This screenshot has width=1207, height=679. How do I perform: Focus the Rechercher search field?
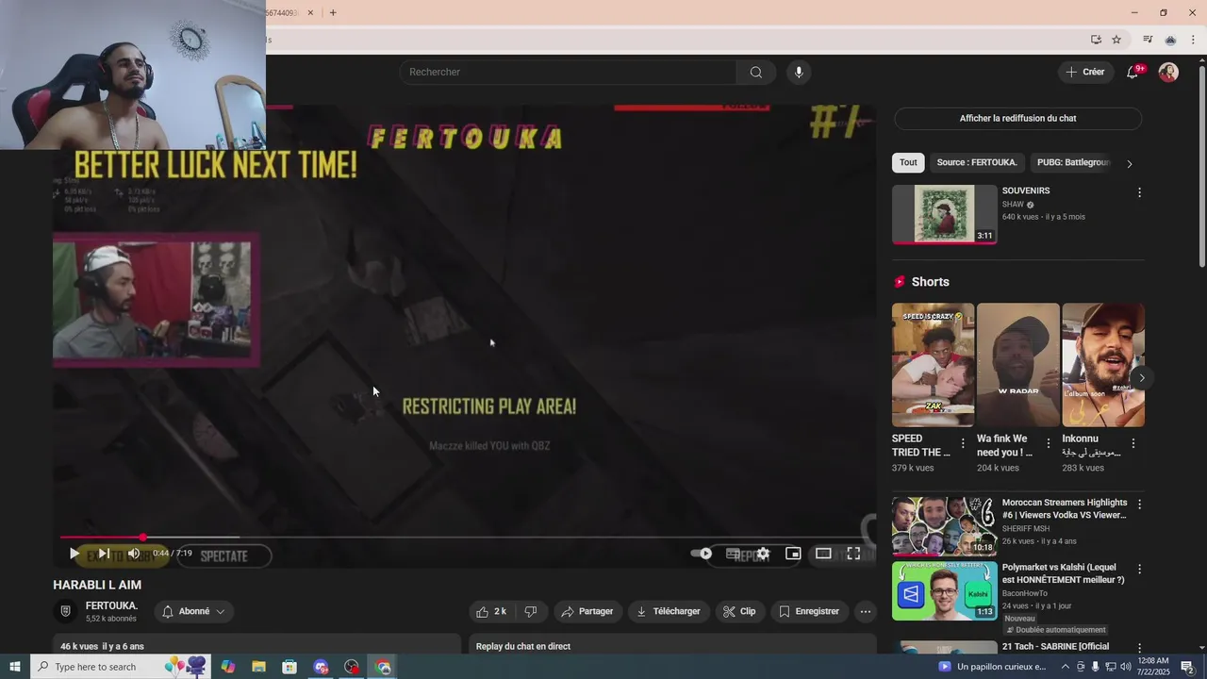tap(568, 72)
